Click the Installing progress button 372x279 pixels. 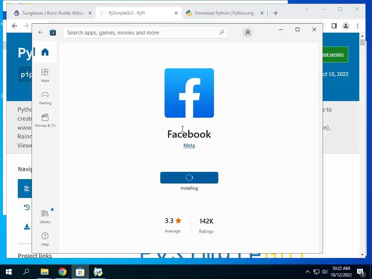pos(189,178)
